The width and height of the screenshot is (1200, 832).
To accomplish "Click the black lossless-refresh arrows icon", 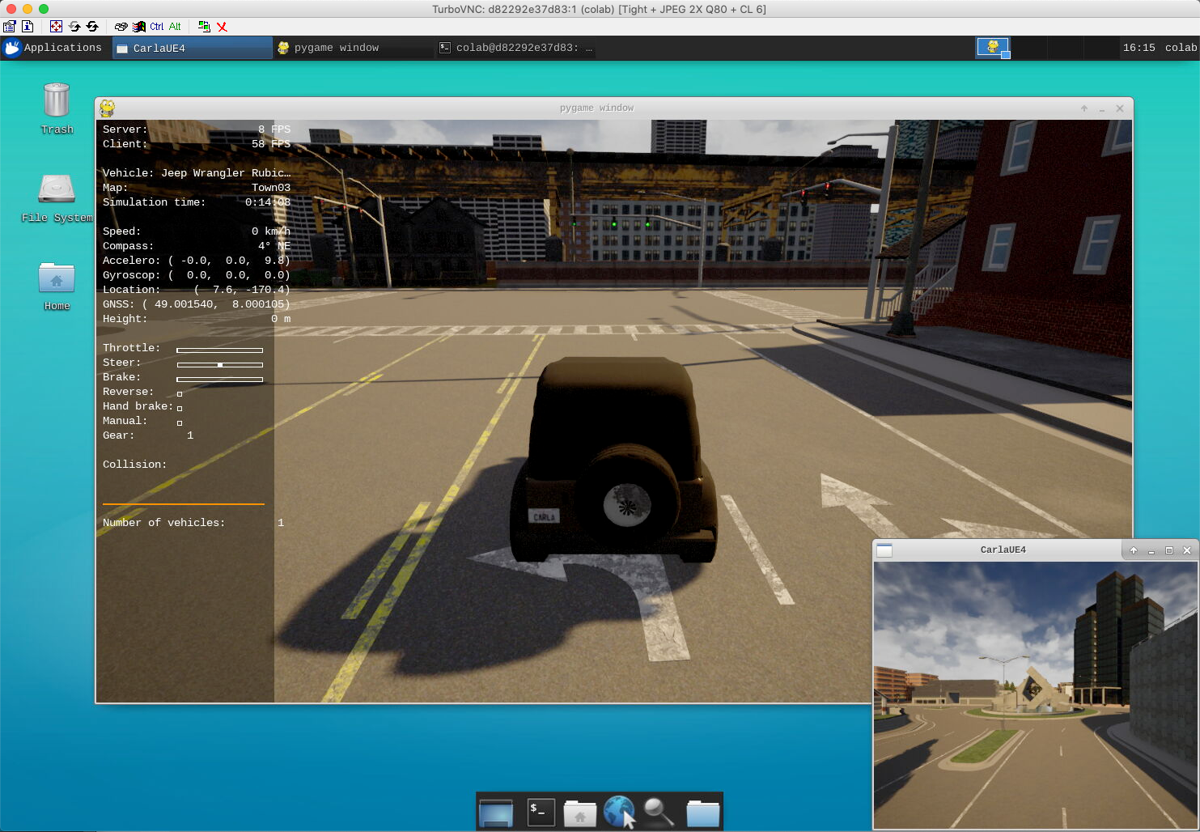I will click(x=92, y=26).
